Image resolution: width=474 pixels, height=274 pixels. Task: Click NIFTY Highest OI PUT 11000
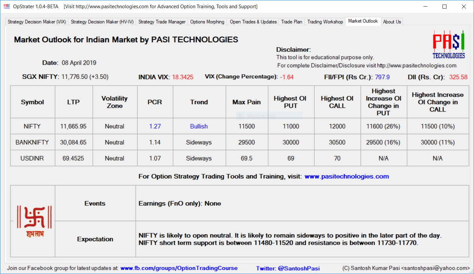tap(291, 126)
